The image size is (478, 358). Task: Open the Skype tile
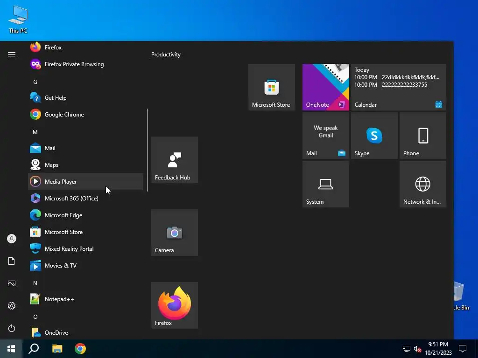point(374,136)
